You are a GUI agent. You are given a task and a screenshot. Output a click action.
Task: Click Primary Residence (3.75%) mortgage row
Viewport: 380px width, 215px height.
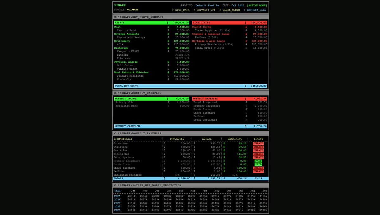(x=230, y=44)
